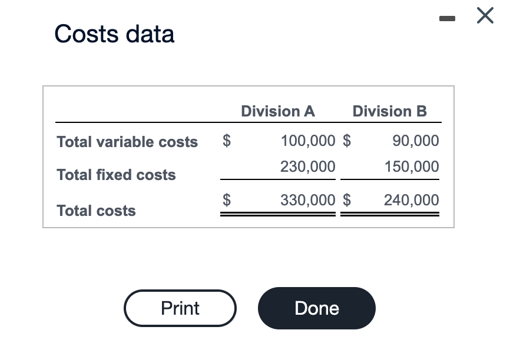The width and height of the screenshot is (510, 360).
Task: Click the Total variable costs label
Action: click(x=127, y=142)
